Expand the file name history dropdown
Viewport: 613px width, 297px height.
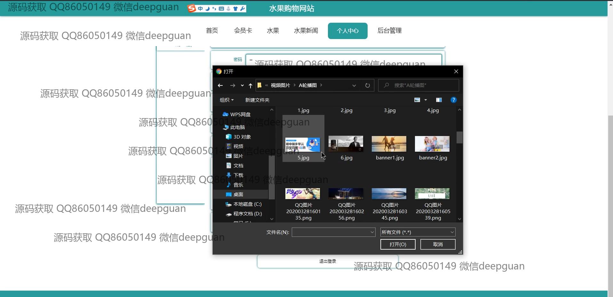(372, 232)
